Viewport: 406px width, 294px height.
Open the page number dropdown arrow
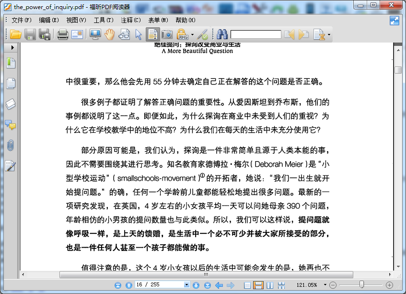coord(186,284)
